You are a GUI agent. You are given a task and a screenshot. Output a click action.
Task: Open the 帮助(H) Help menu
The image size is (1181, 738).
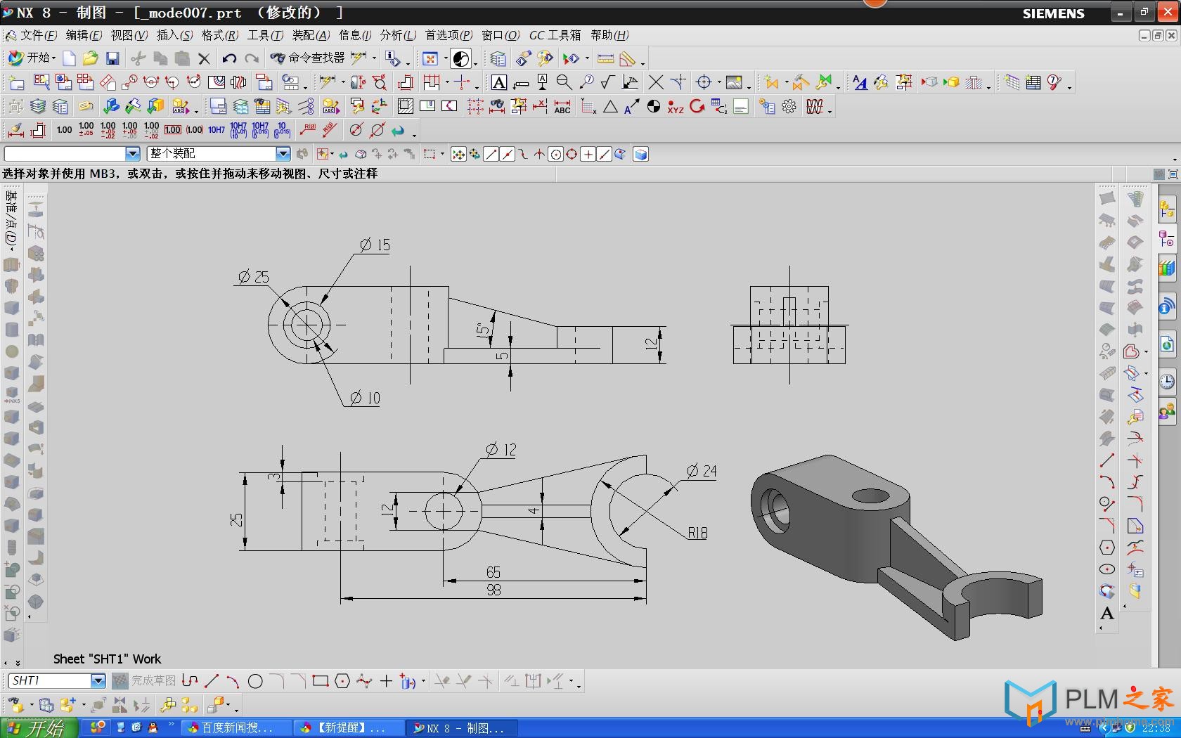(x=609, y=35)
